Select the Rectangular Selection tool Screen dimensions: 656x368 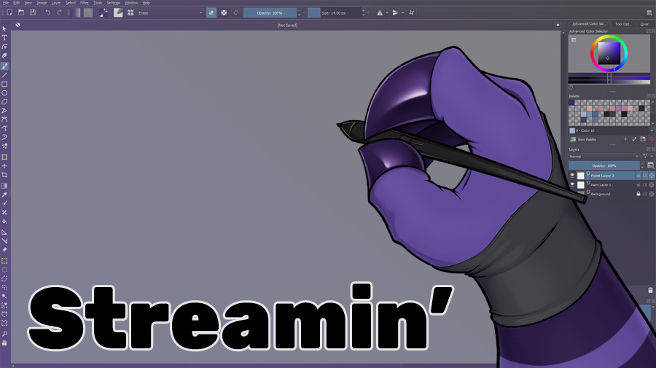[x=4, y=261]
